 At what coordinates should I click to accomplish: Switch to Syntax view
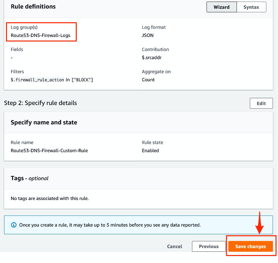[x=251, y=7]
